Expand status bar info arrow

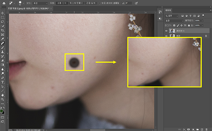click(43, 130)
